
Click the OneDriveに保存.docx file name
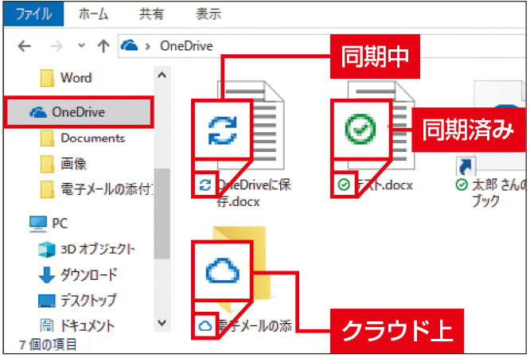point(254,193)
